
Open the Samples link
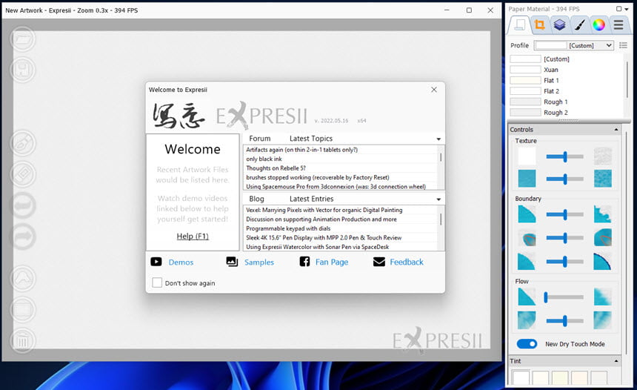259,262
